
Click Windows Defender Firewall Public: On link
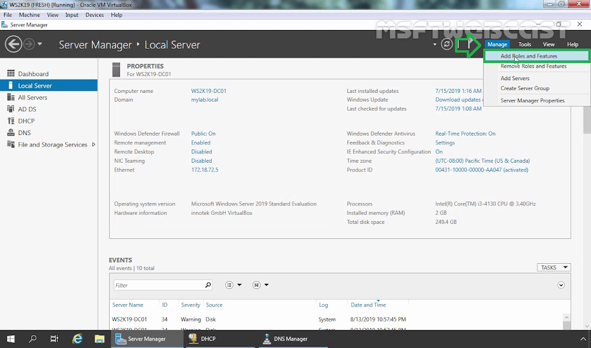tap(203, 133)
